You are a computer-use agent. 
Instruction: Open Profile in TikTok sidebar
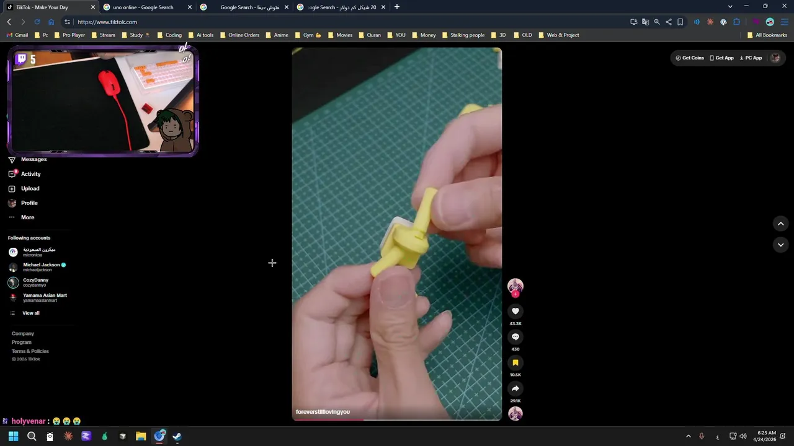click(x=24, y=203)
